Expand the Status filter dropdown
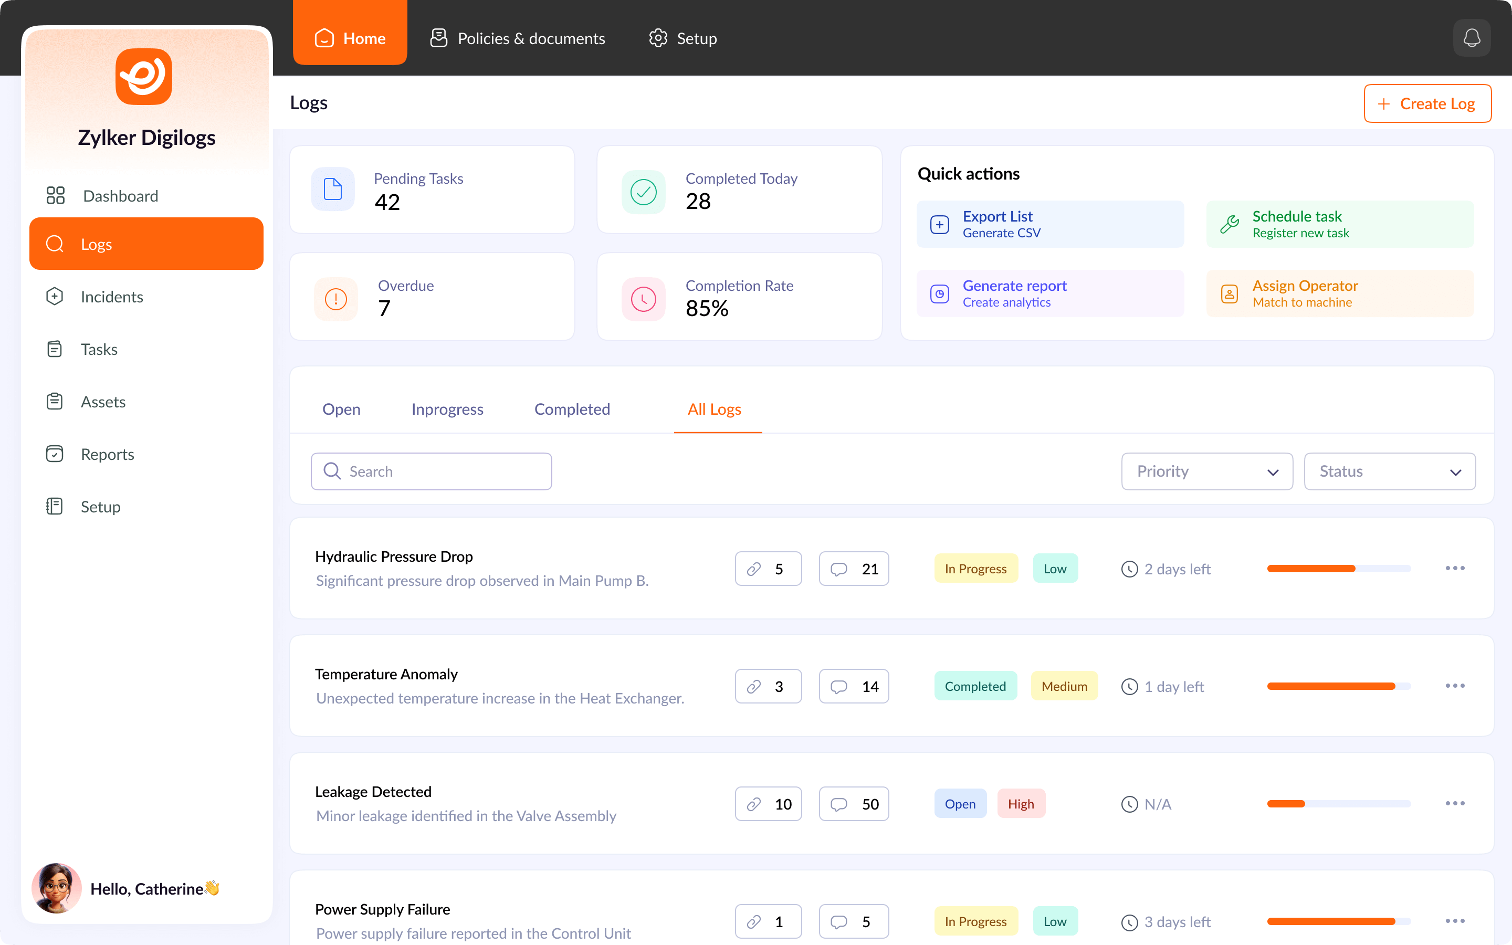 [1390, 472]
